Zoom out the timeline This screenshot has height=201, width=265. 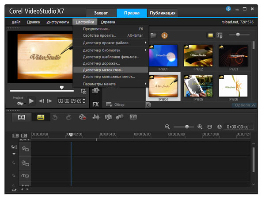click(167, 127)
